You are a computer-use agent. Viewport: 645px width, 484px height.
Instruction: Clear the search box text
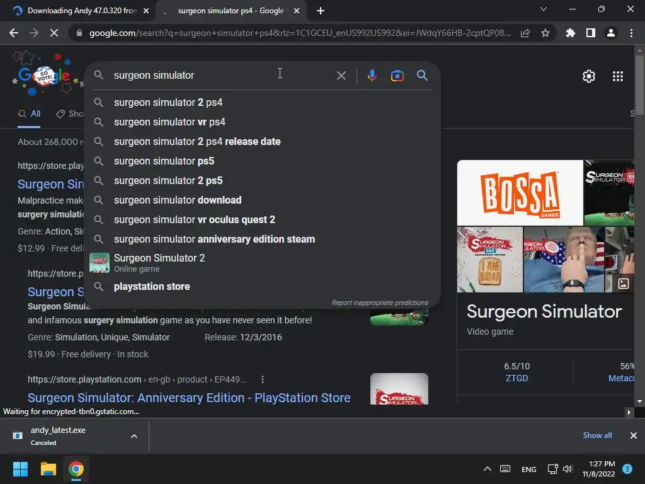pos(341,76)
